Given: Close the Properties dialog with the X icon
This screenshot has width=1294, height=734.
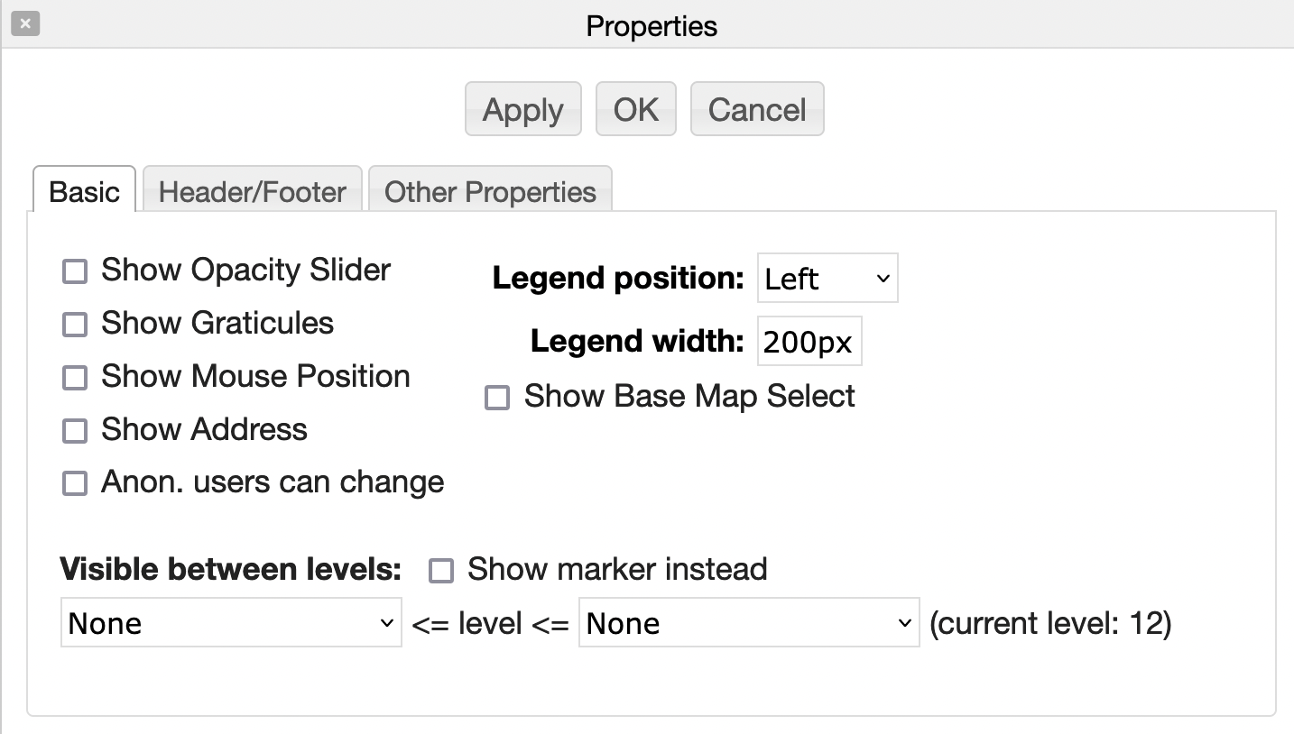Looking at the screenshot, I should [x=25, y=24].
